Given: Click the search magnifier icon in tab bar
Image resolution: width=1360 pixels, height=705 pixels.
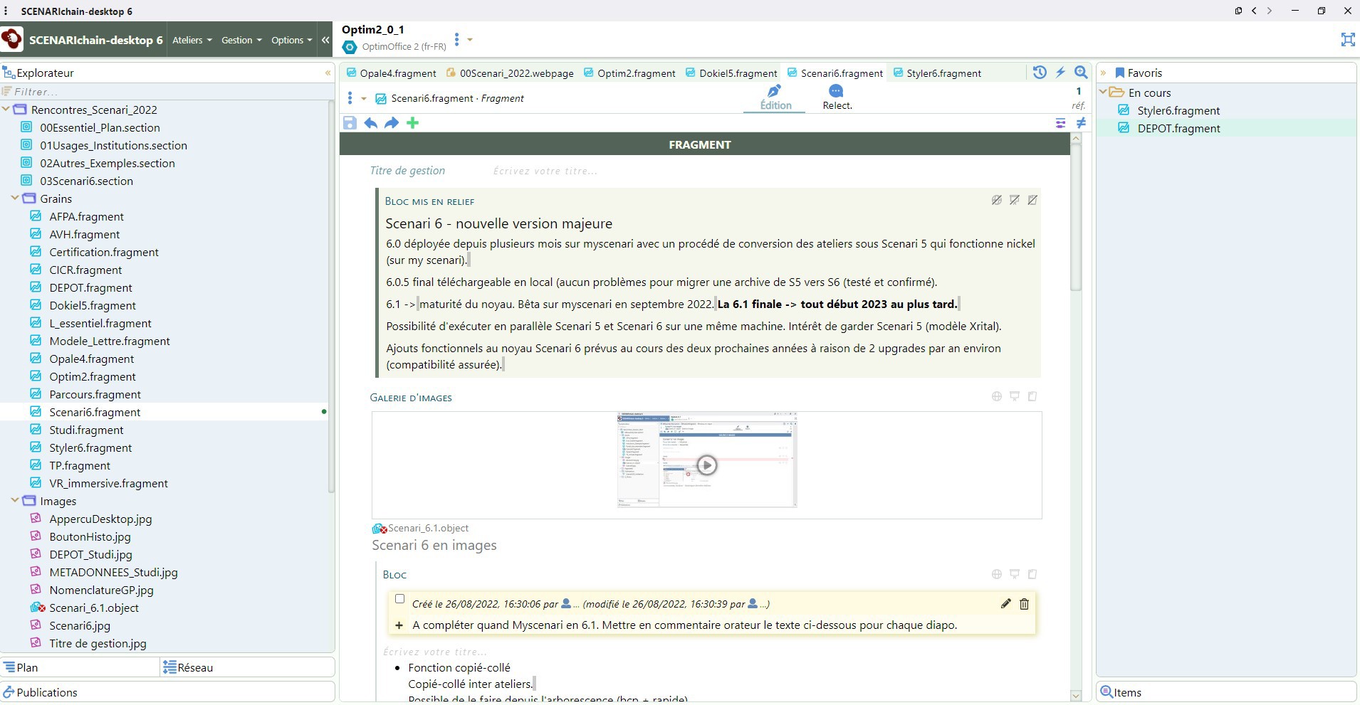Looking at the screenshot, I should pos(1081,73).
